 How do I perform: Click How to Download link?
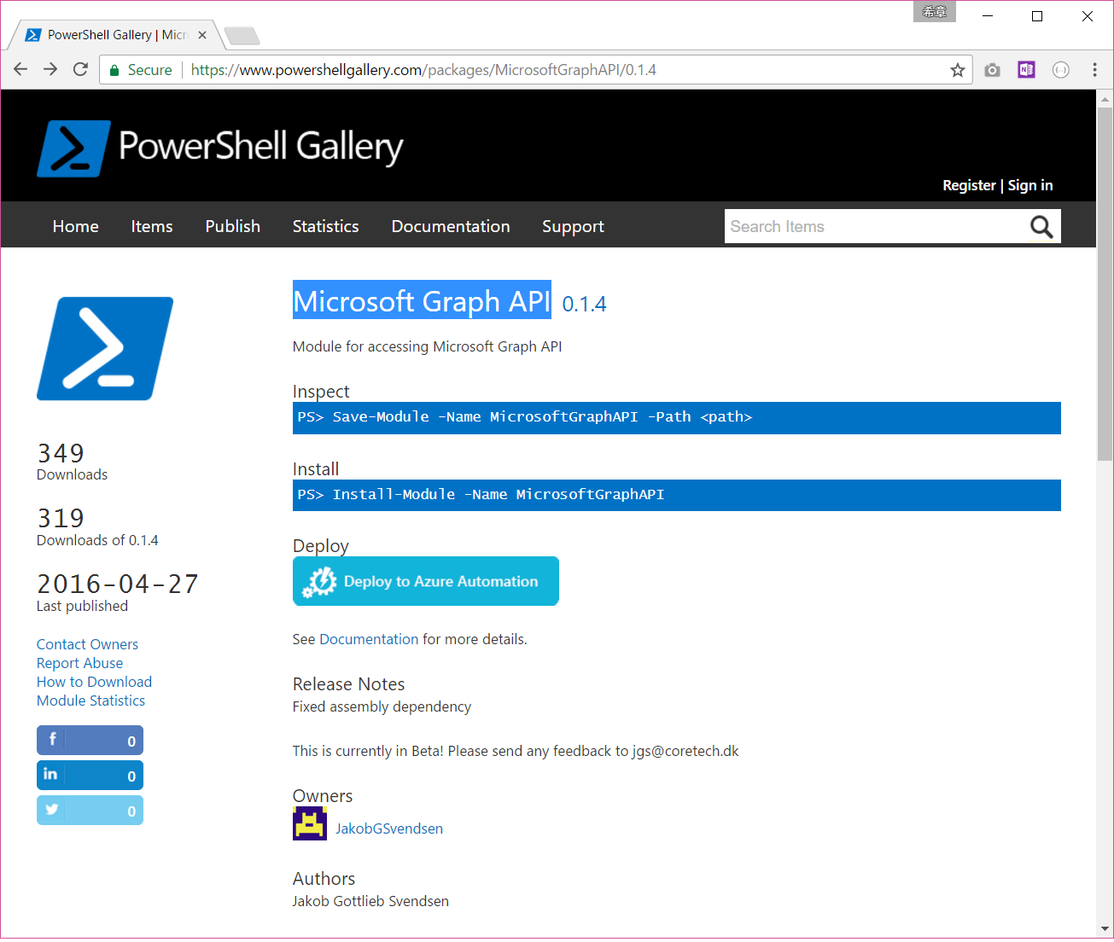click(x=94, y=682)
